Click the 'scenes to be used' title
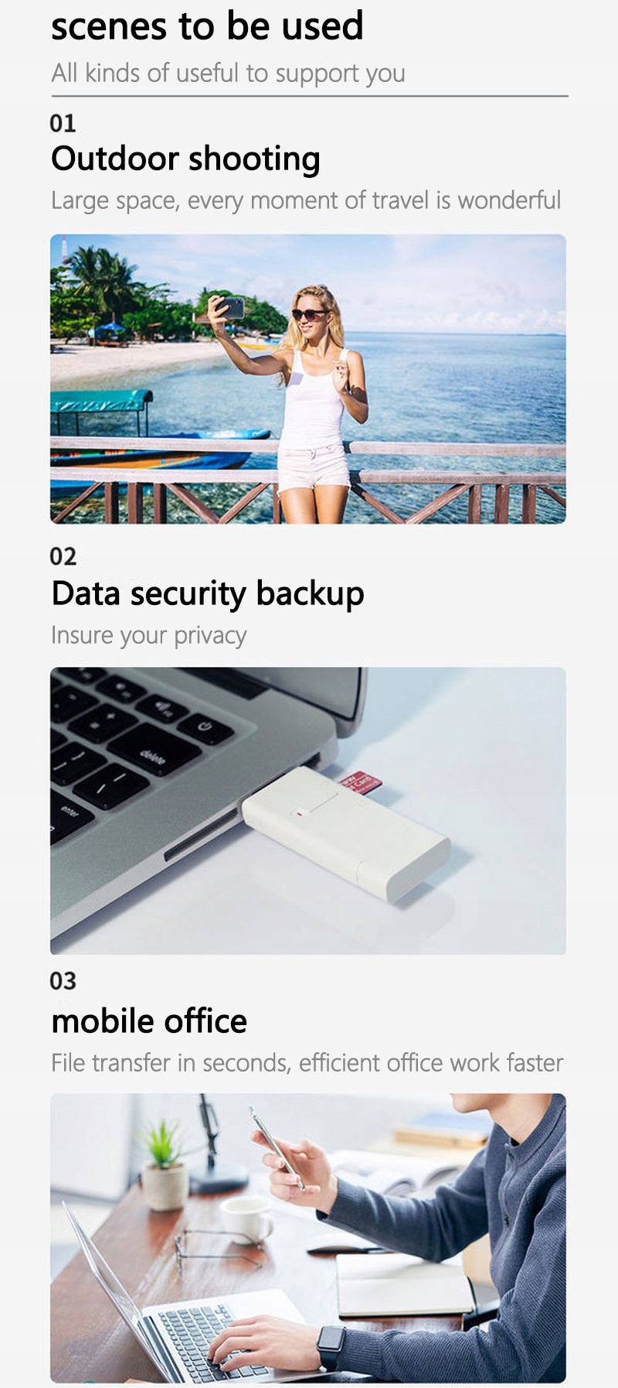 [207, 26]
